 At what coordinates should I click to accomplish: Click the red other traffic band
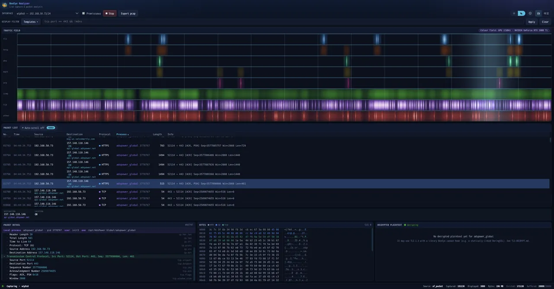pos(284,116)
